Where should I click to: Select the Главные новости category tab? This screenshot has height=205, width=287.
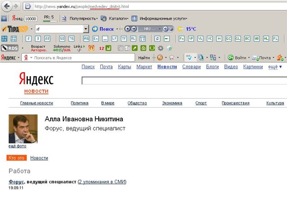point(37,103)
